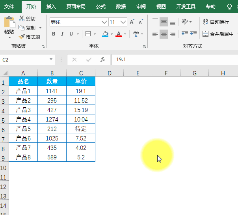The image size is (238, 215).
Task: Open fill color dropdown arrow
Action: 112,34
